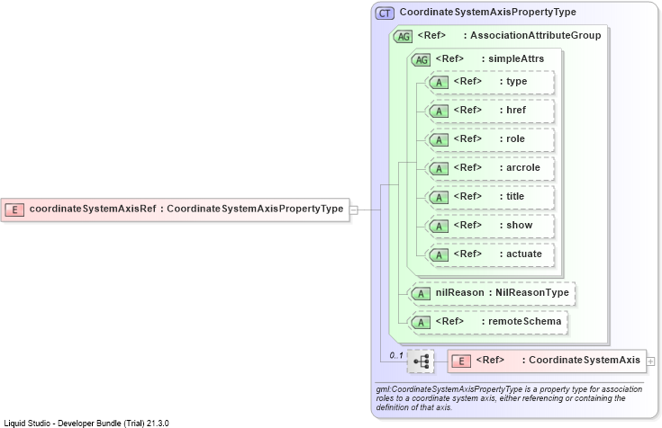Click the A icon beside href attribute

click(x=439, y=111)
